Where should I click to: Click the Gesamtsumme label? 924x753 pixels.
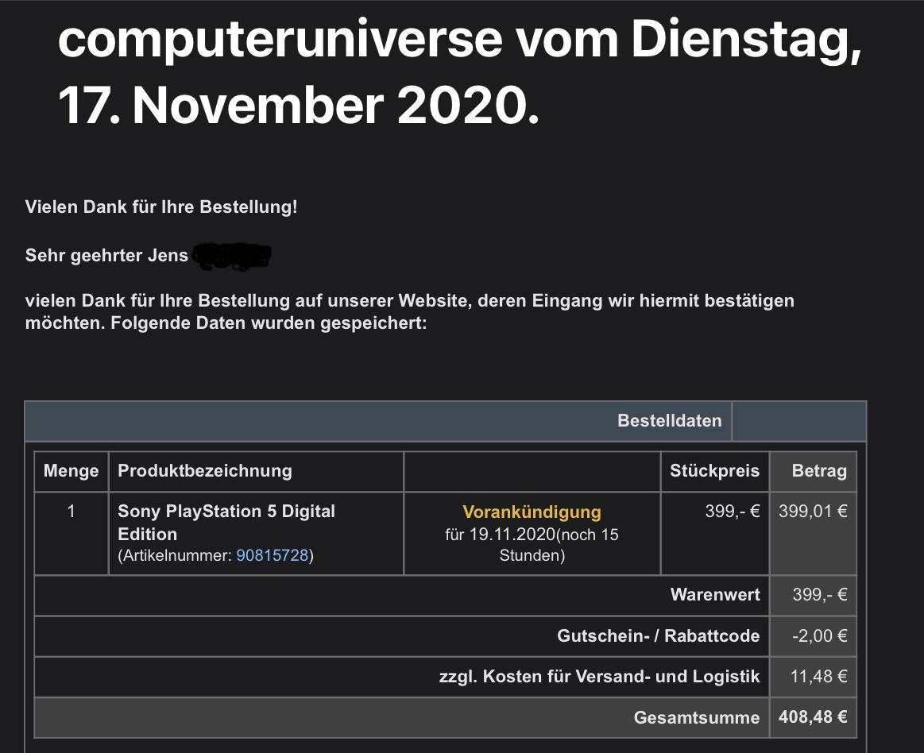pyautogui.click(x=696, y=718)
